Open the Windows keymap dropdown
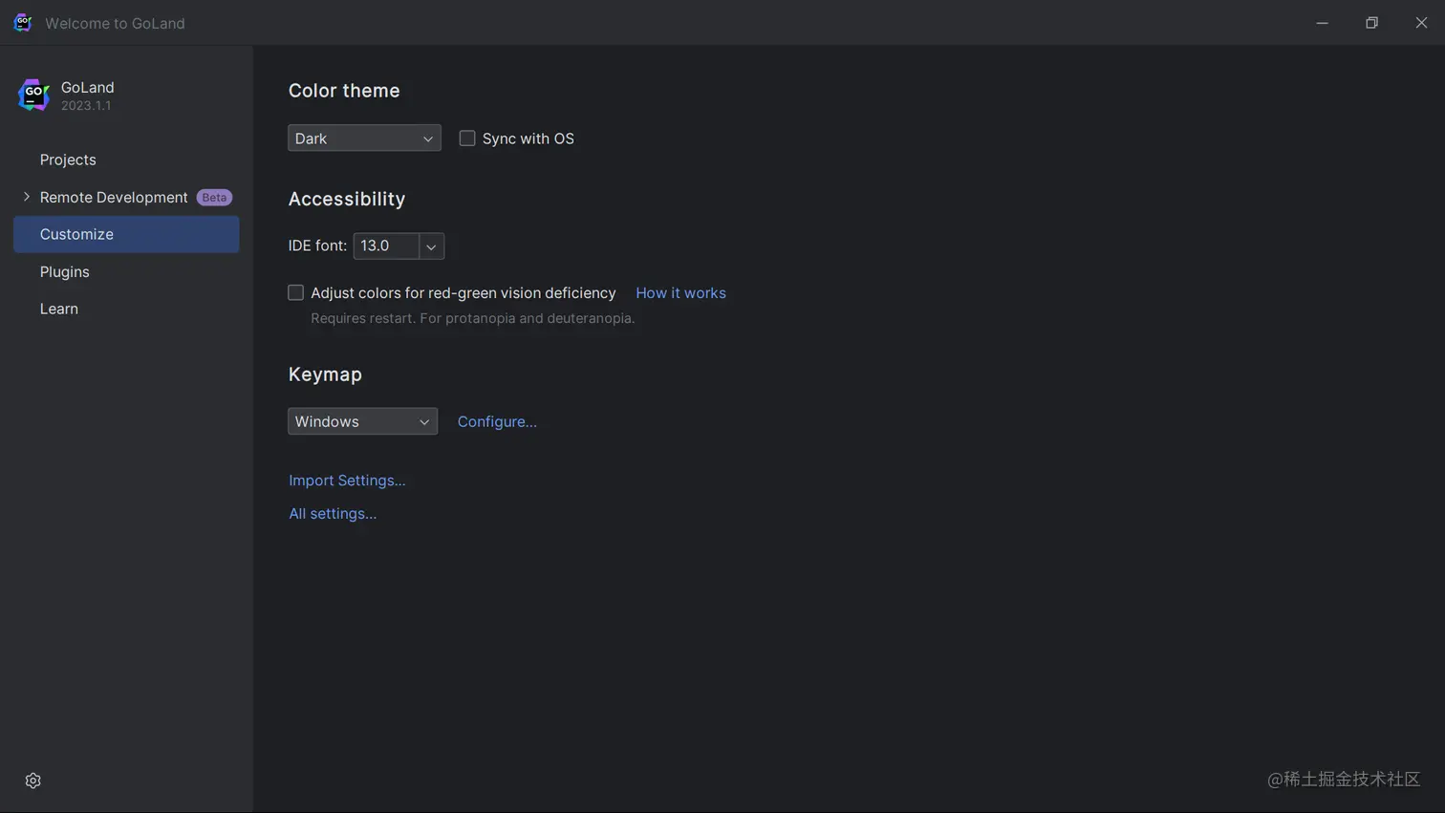Screen dimensions: 1445x813 (362, 421)
